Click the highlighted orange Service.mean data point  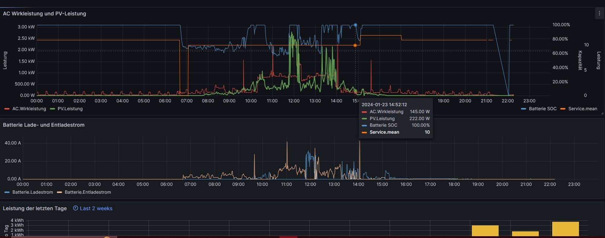355,45
